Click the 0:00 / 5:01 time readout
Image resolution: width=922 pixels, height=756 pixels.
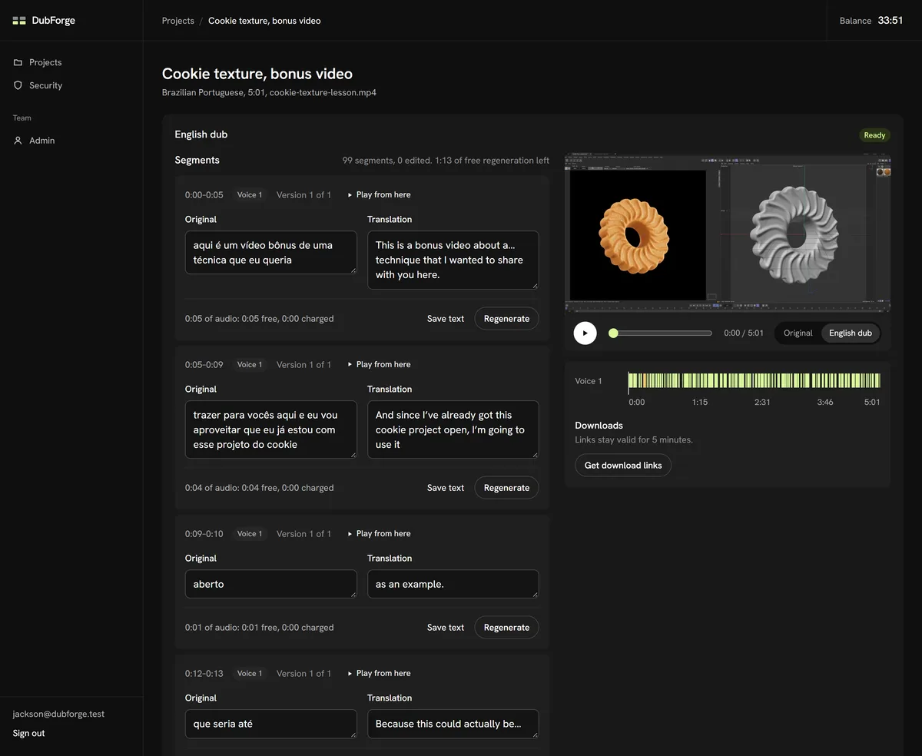tap(744, 333)
